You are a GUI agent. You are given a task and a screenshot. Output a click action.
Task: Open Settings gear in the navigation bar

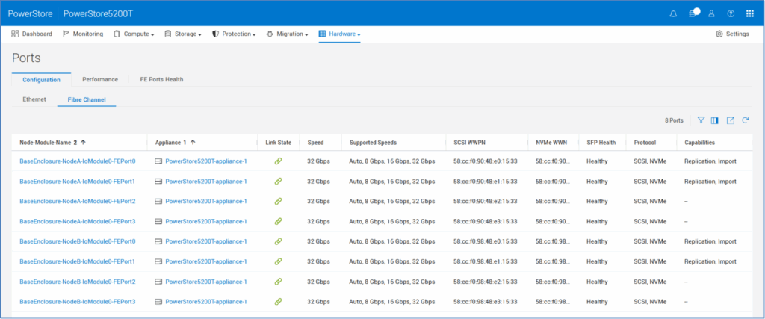[732, 34]
